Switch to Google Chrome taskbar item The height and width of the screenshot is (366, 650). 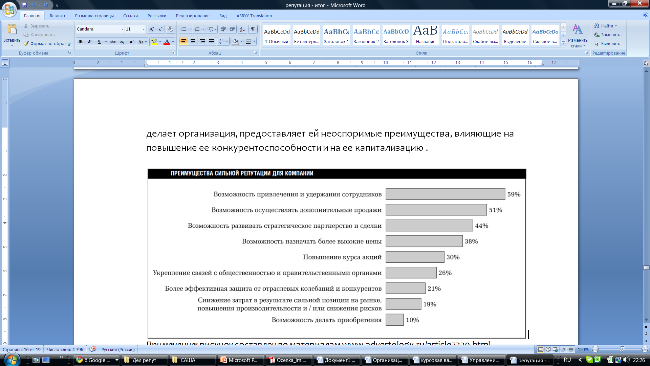97,360
